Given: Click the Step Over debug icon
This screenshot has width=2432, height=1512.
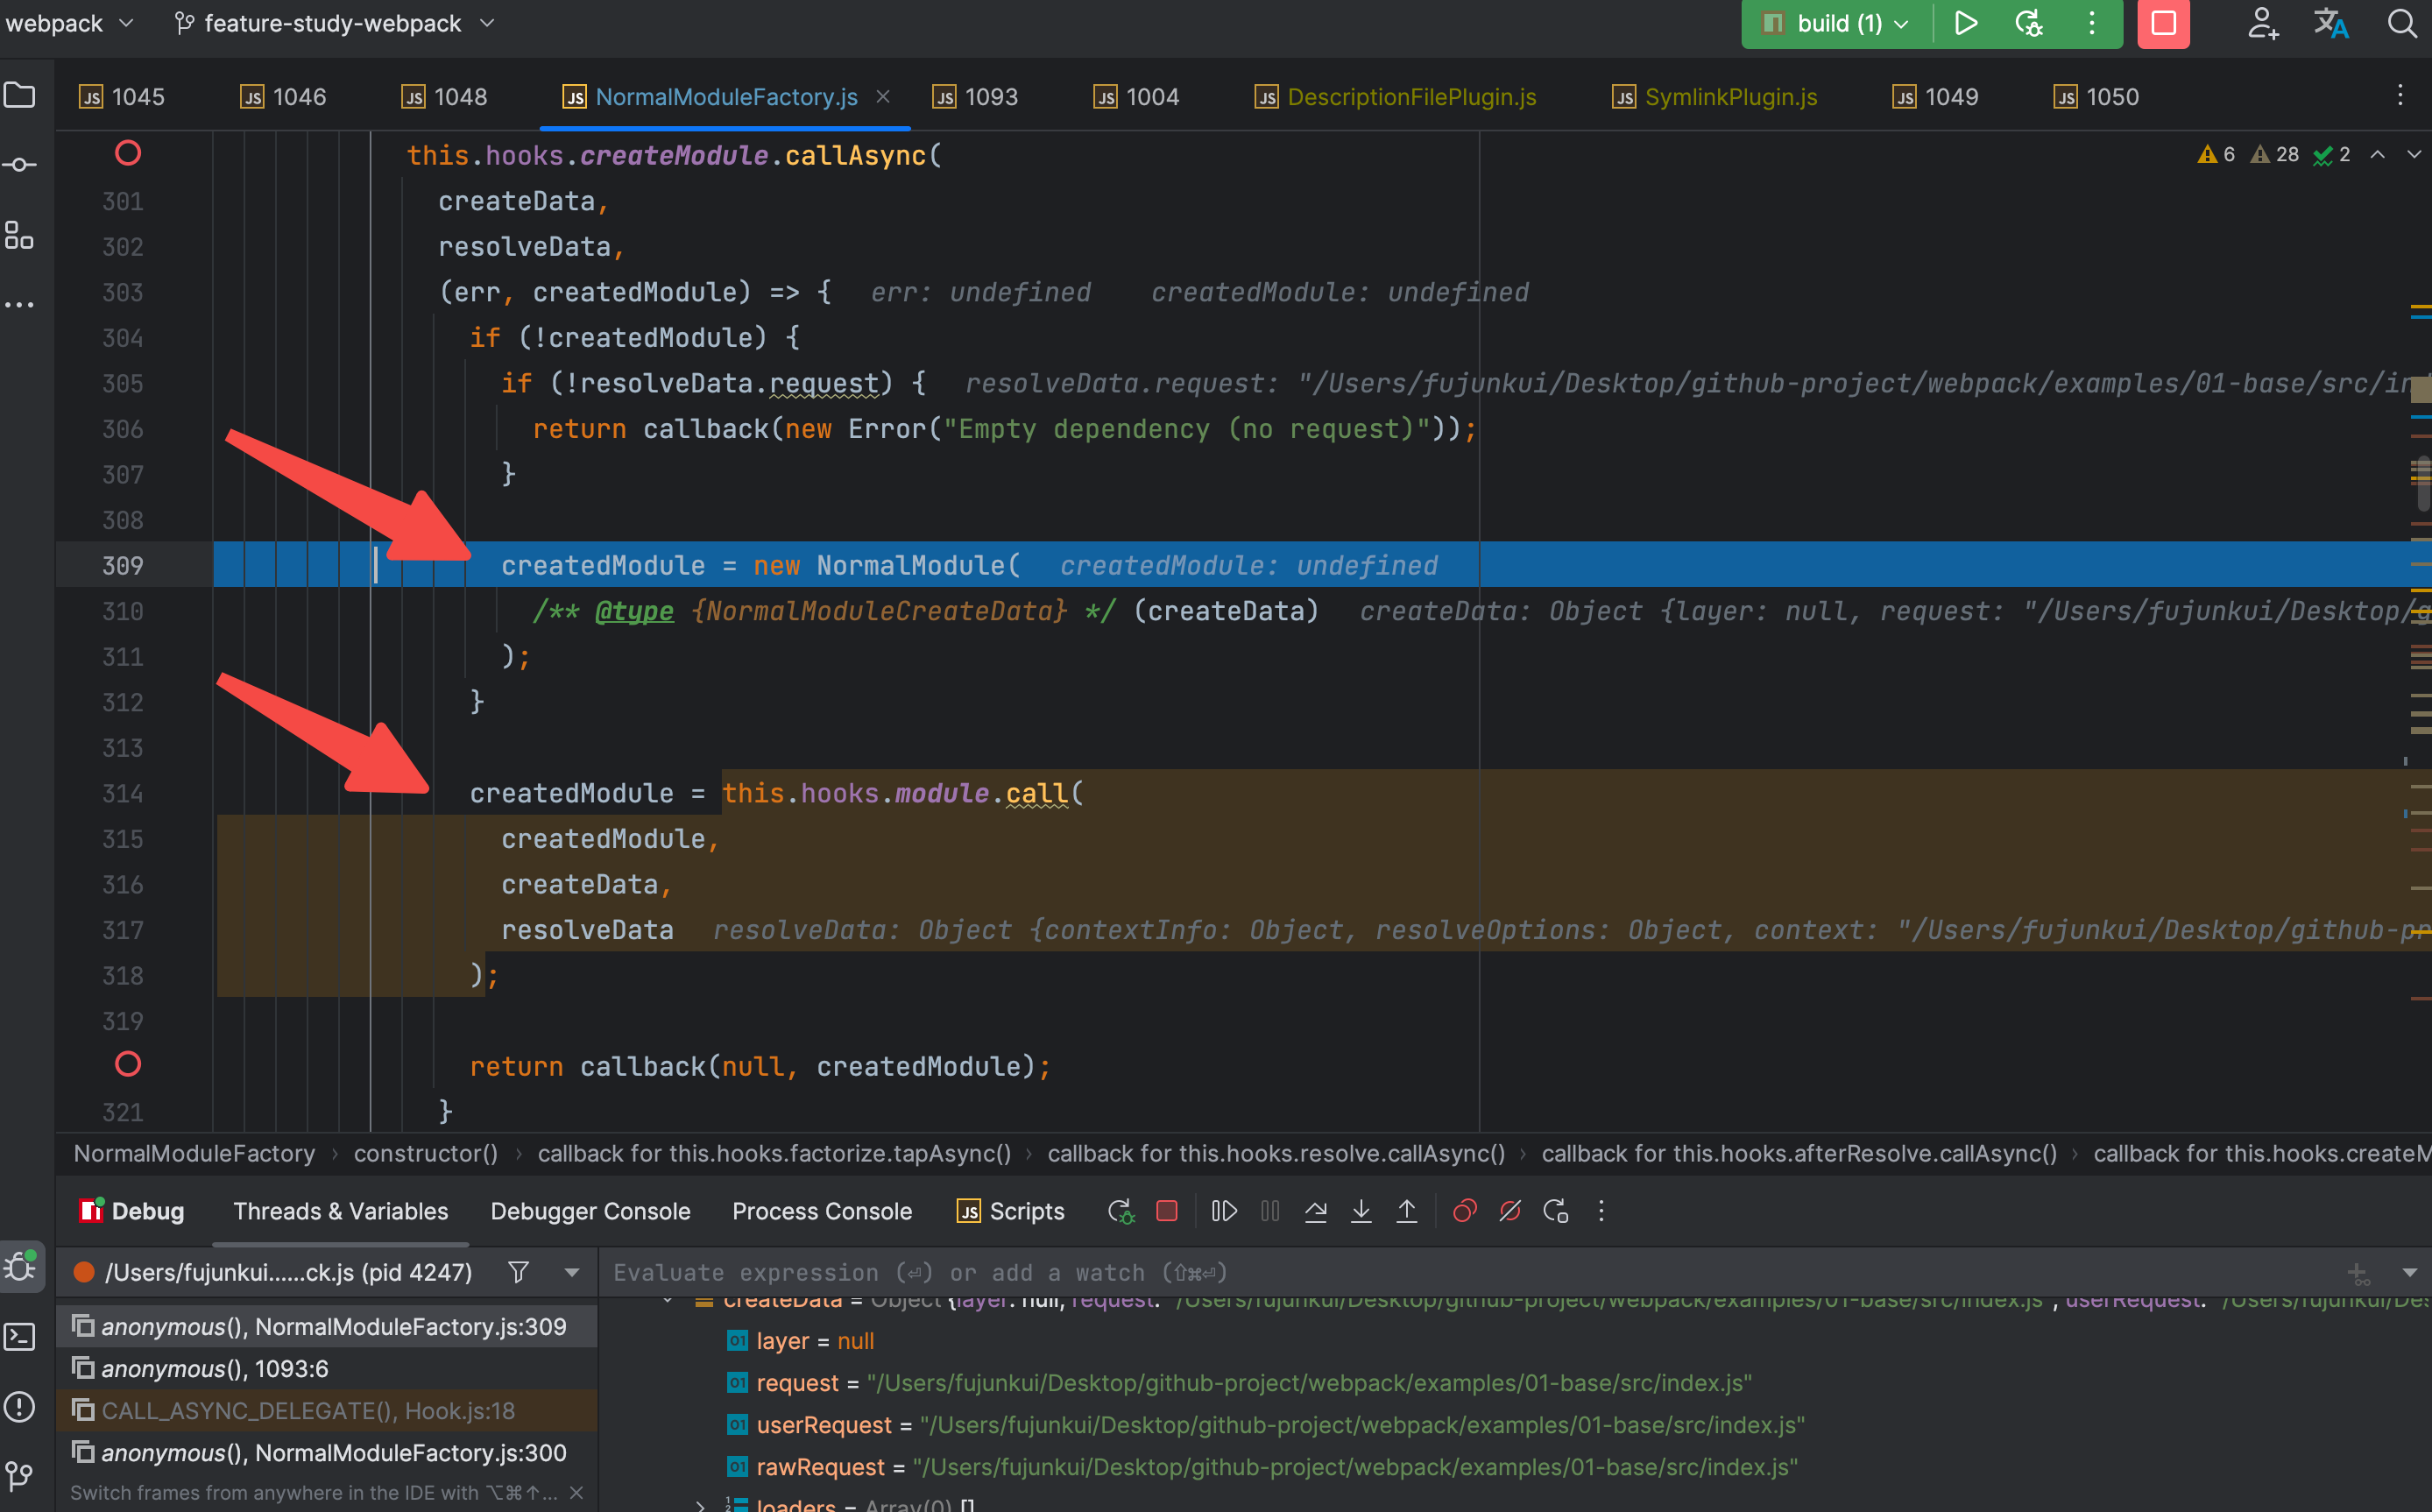Looking at the screenshot, I should (1315, 1211).
